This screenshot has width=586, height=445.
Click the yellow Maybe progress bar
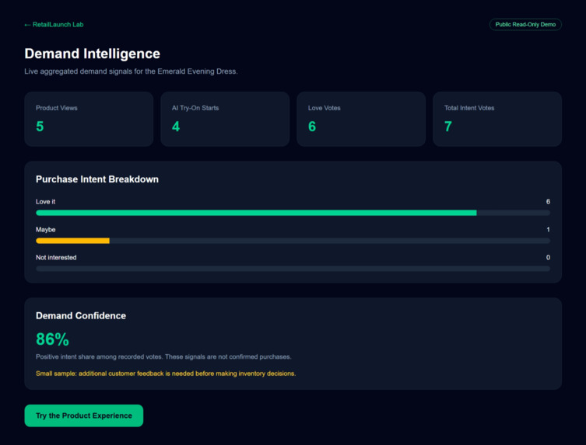pos(72,241)
